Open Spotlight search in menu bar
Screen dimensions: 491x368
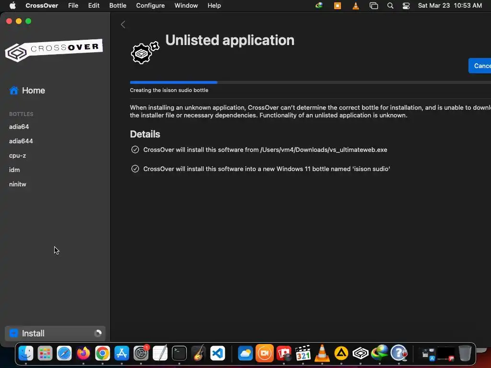[390, 5]
